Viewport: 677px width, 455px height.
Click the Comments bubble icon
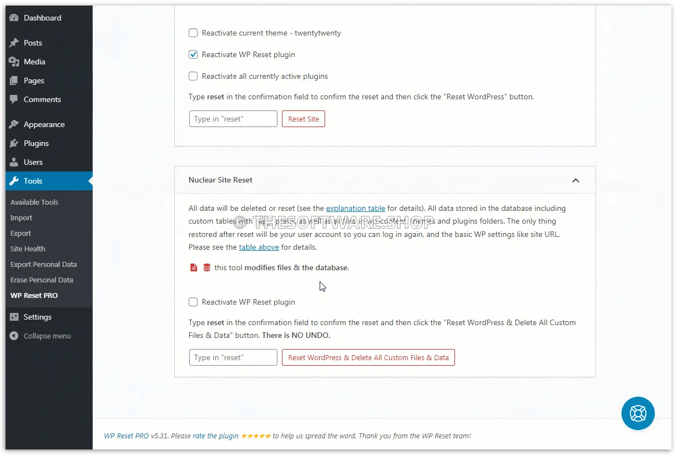14,99
